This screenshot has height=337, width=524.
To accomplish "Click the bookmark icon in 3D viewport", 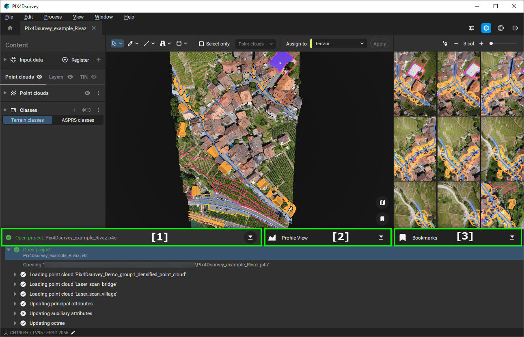I will tap(382, 218).
